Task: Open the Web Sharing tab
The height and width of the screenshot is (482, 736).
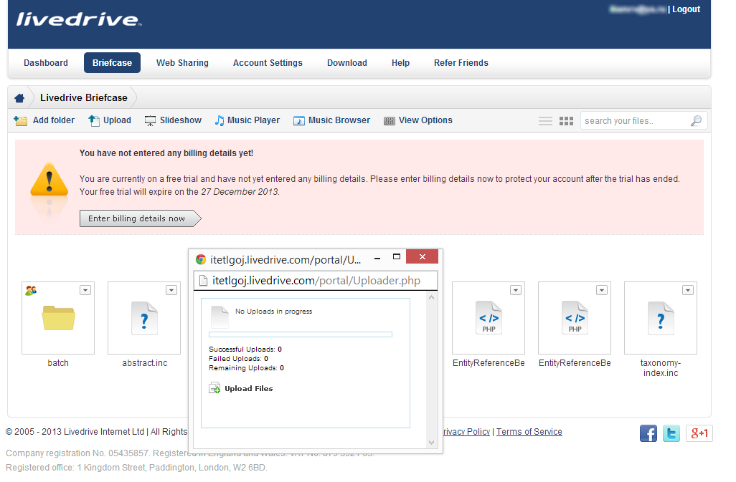Action: tap(183, 63)
